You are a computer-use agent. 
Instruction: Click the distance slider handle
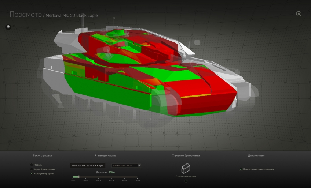point(78,177)
